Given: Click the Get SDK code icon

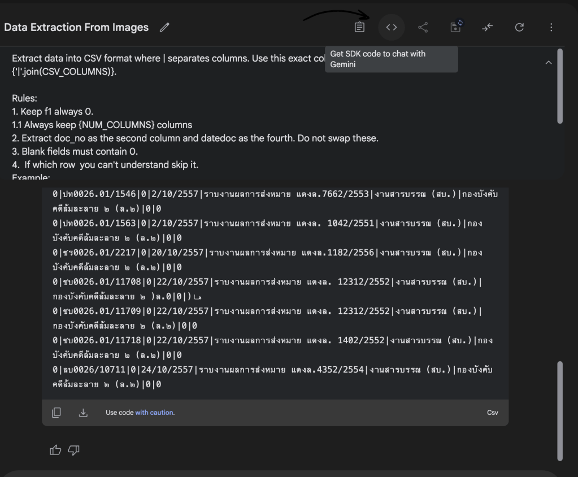Looking at the screenshot, I should point(392,27).
